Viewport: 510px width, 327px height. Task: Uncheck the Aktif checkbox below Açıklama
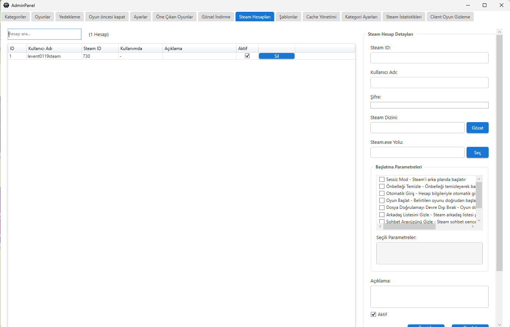[x=373, y=314]
